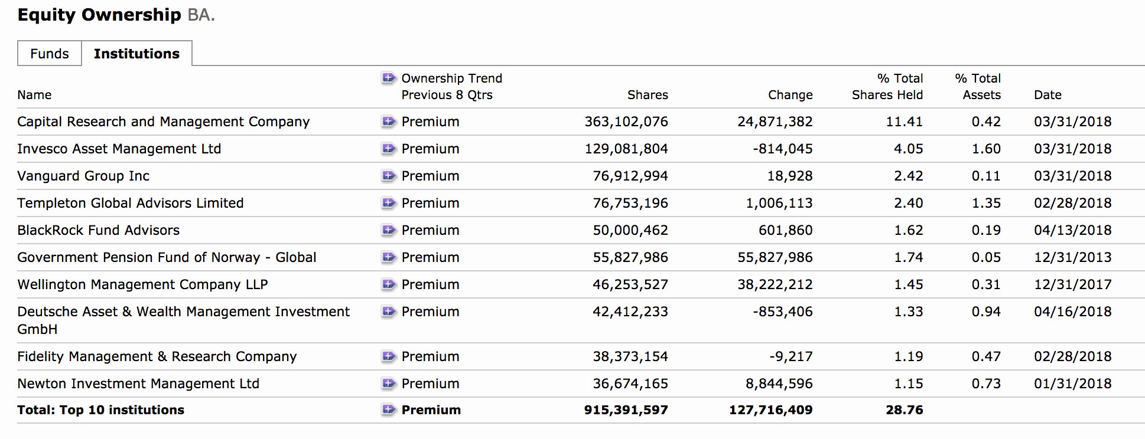Click shares value 363,102,076
1145x439 pixels.
tap(626, 122)
